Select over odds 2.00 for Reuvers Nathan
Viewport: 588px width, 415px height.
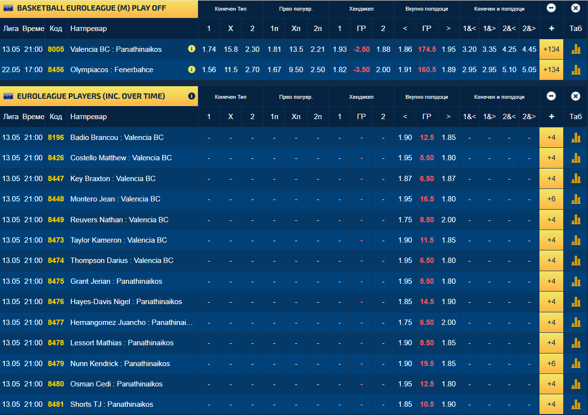point(449,220)
